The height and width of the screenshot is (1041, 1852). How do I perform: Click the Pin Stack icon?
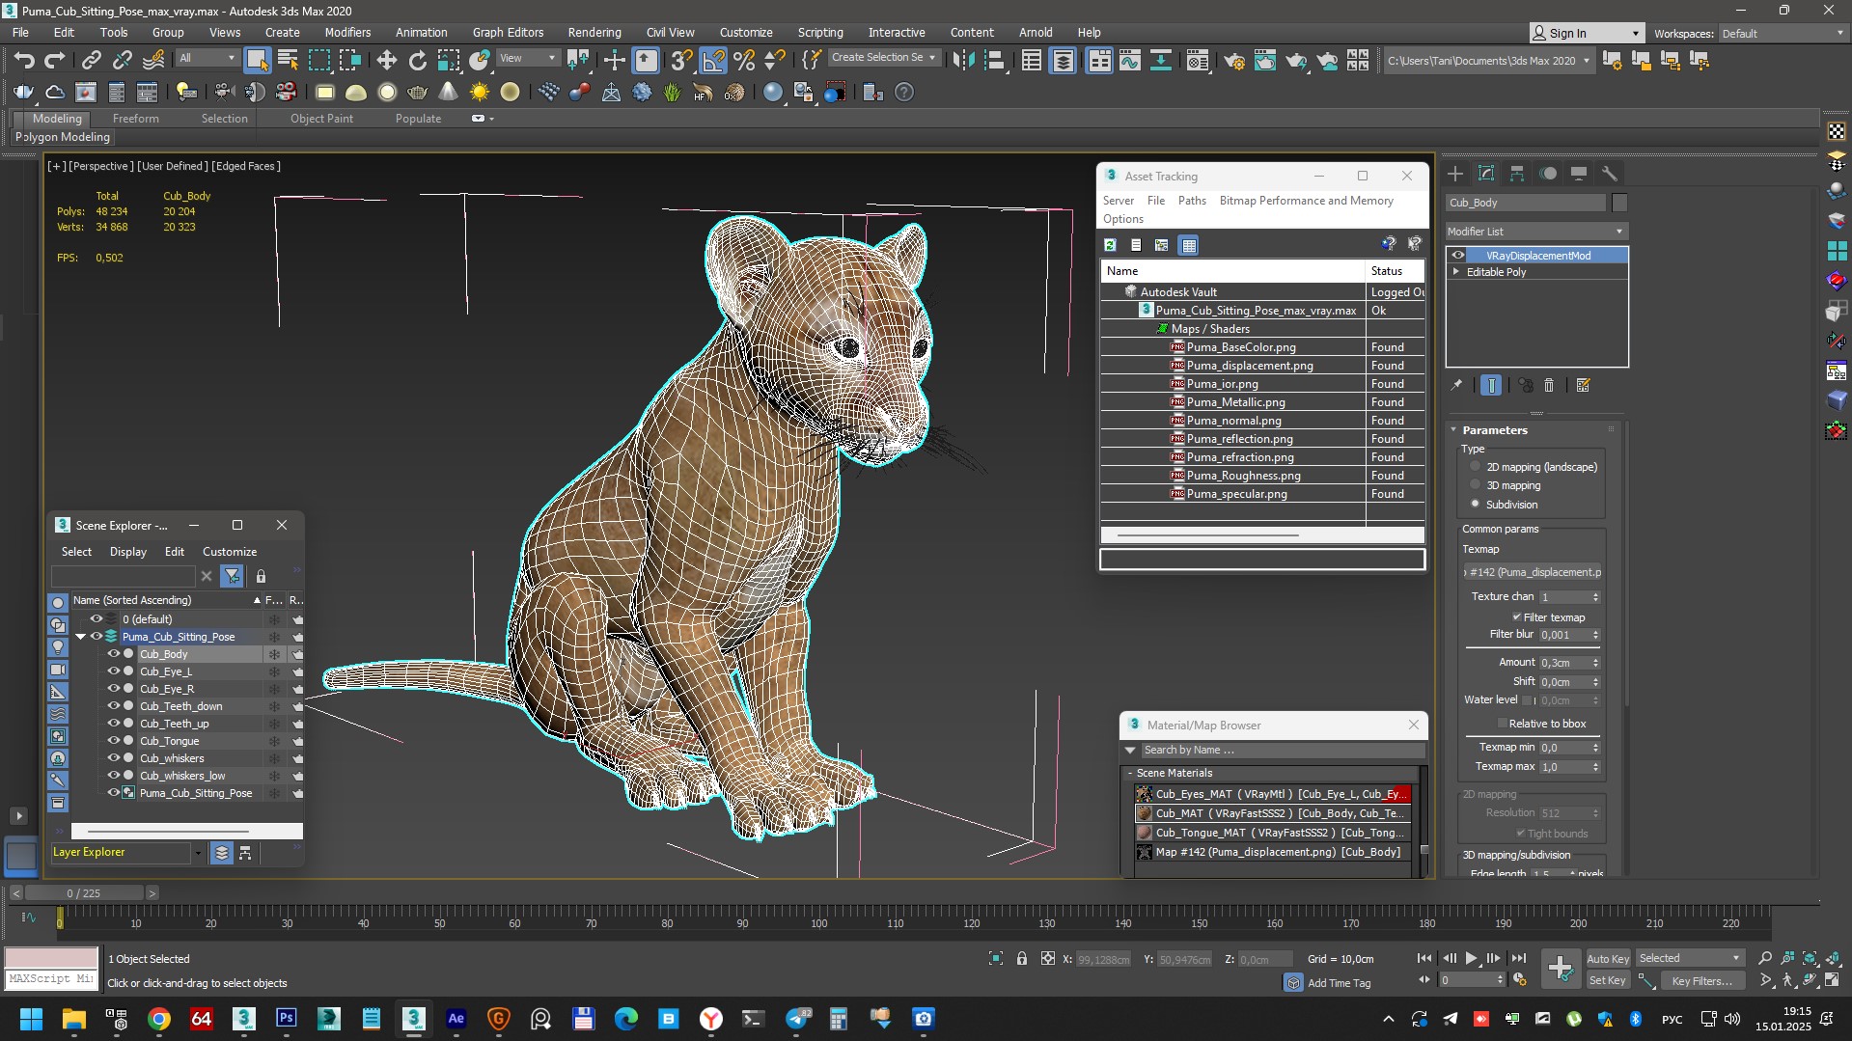[x=1456, y=385]
